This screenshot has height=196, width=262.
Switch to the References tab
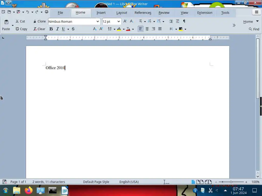[143, 13]
